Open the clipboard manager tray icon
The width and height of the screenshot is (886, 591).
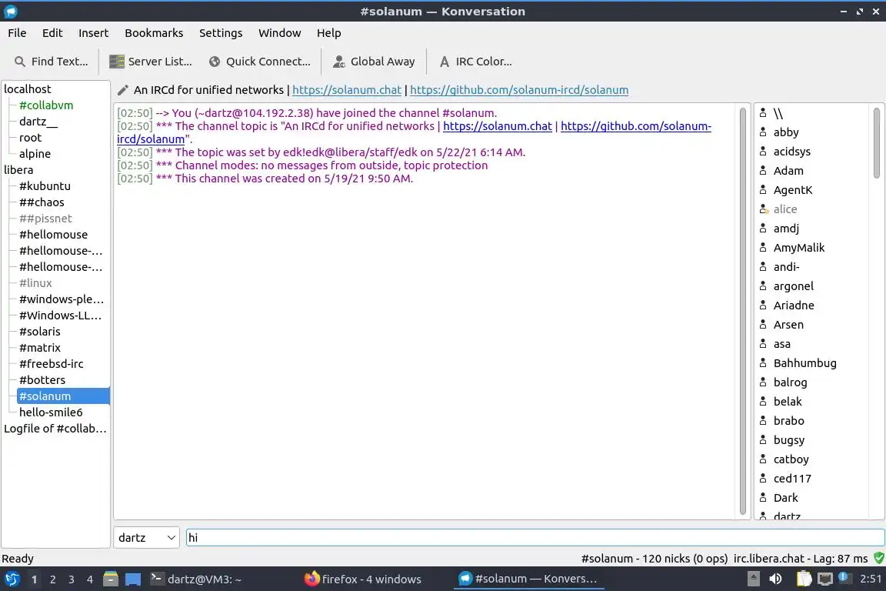[x=804, y=579]
